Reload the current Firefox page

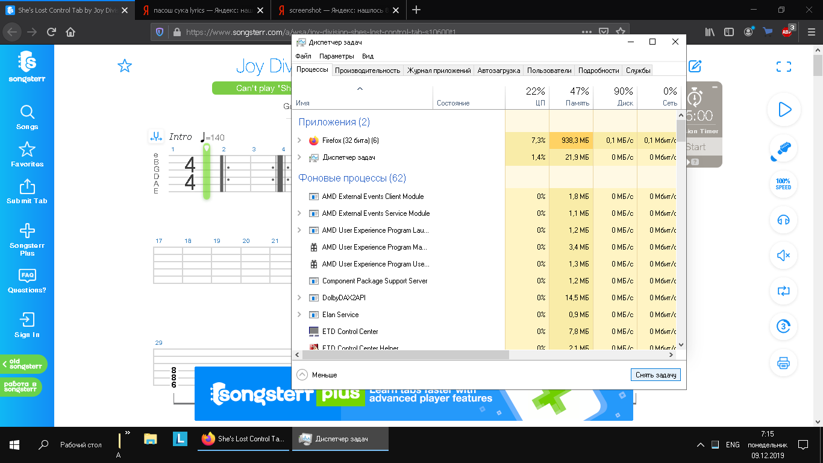(x=51, y=32)
